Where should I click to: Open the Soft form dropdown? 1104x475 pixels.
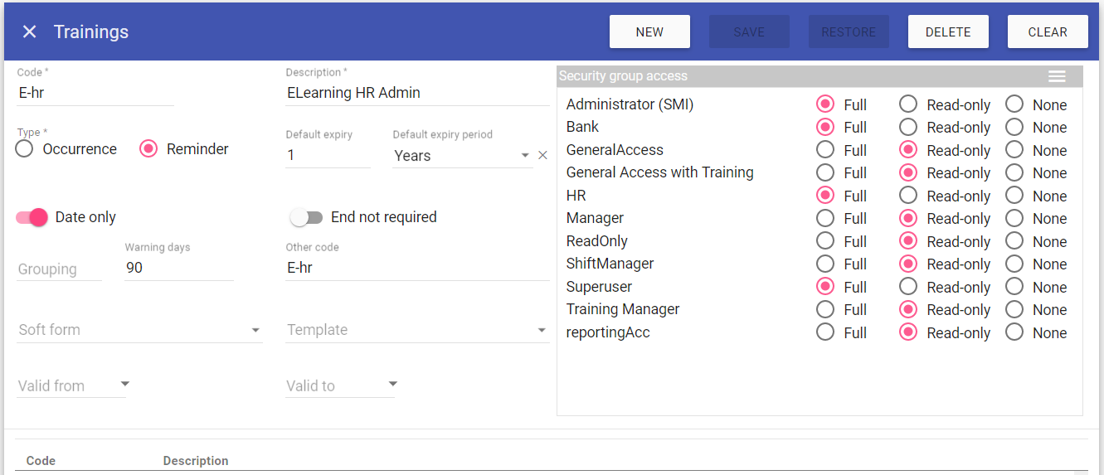255,330
